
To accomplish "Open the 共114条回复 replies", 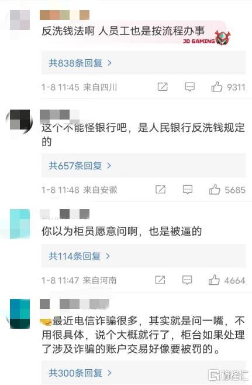I will pyautogui.click(x=143, y=256).
